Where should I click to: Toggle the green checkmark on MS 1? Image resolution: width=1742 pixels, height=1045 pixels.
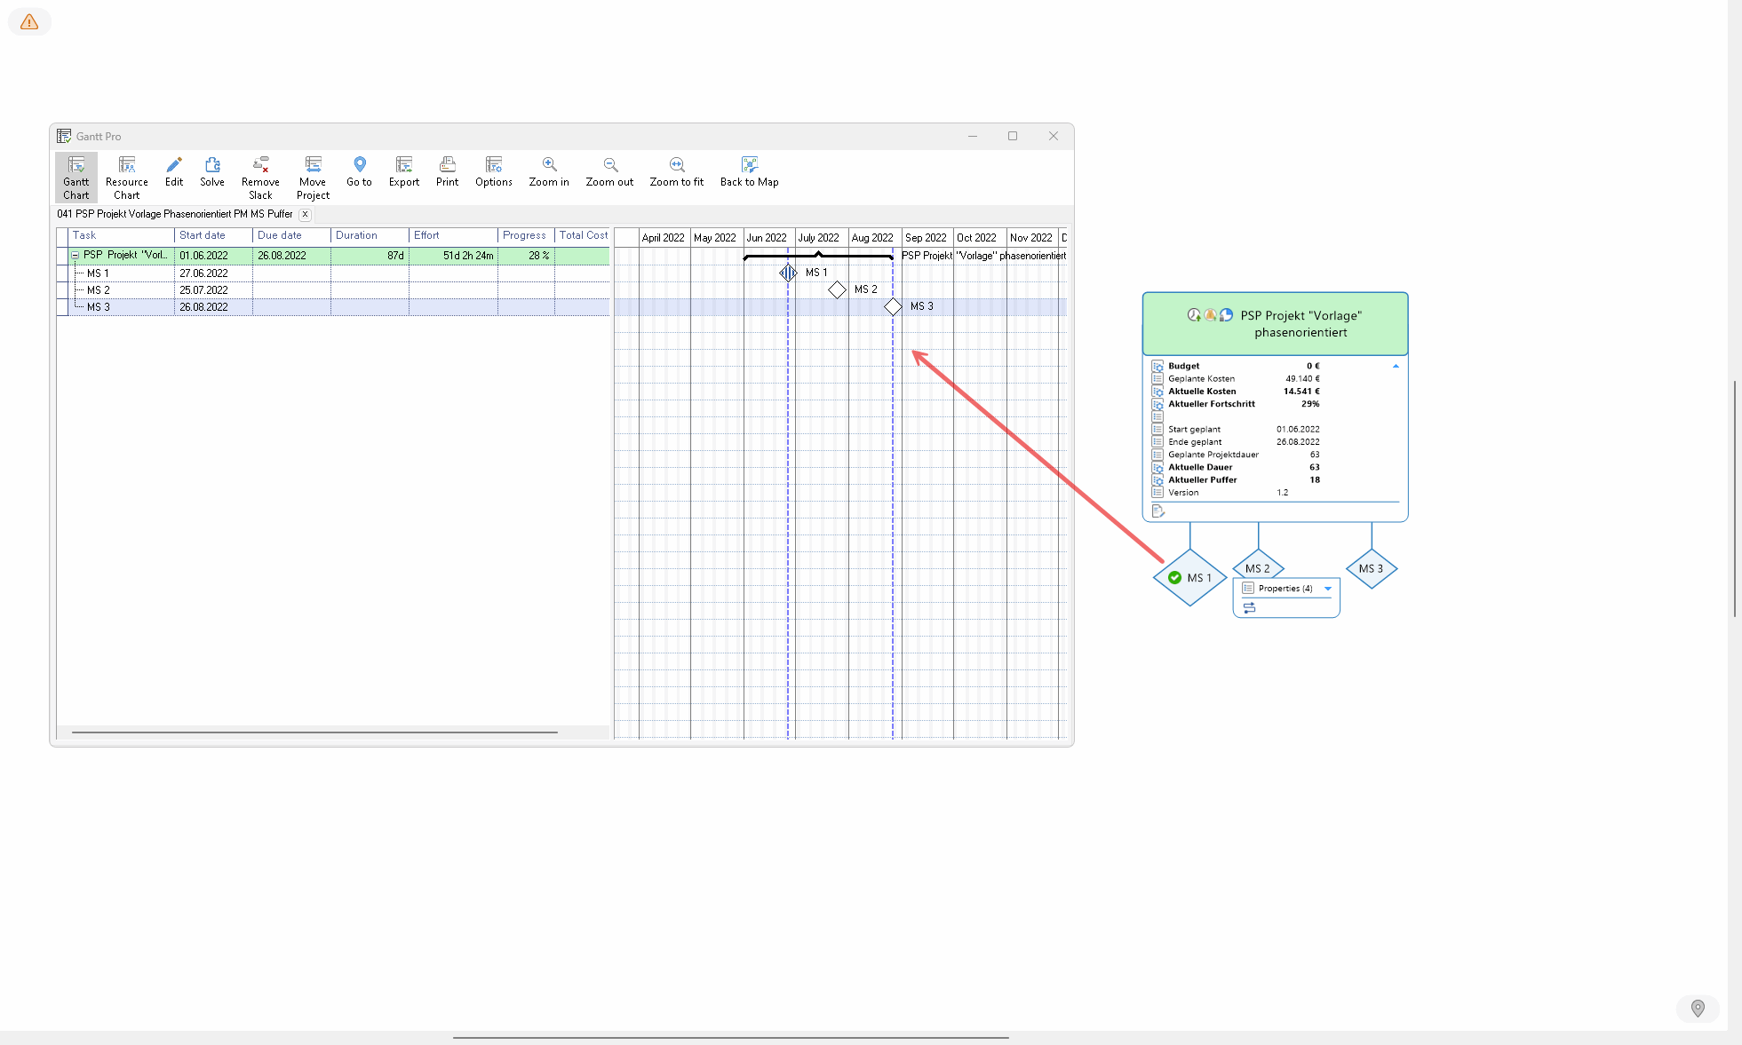pos(1174,578)
